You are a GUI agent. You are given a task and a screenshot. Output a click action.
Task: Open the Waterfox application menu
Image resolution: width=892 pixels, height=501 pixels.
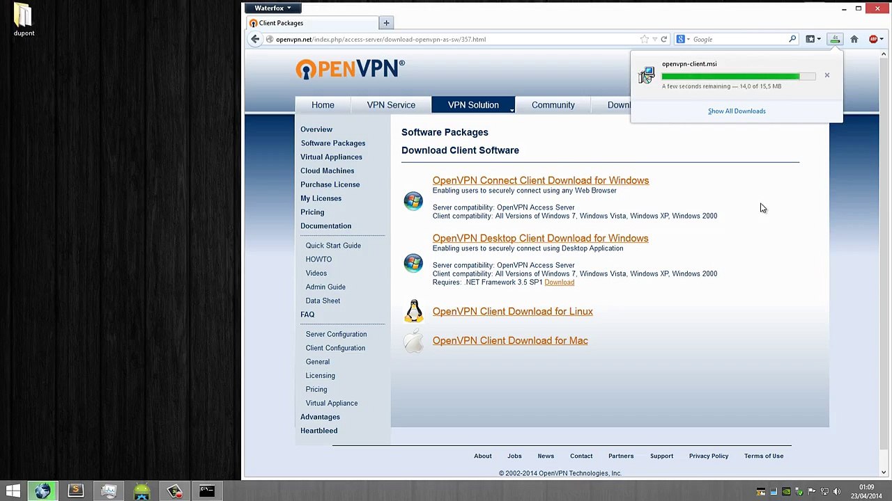tap(272, 8)
